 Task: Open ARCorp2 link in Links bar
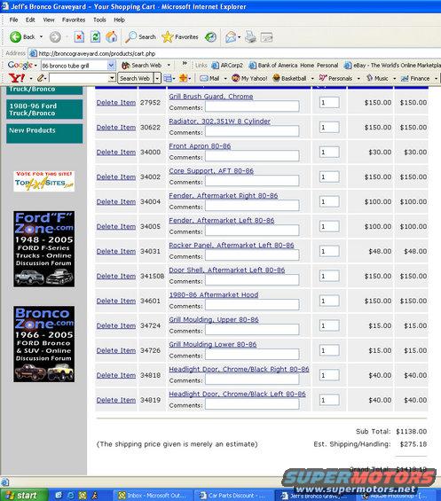(228, 66)
